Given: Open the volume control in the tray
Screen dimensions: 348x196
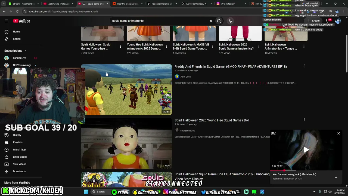Looking at the screenshot, I should [x=330, y=192].
